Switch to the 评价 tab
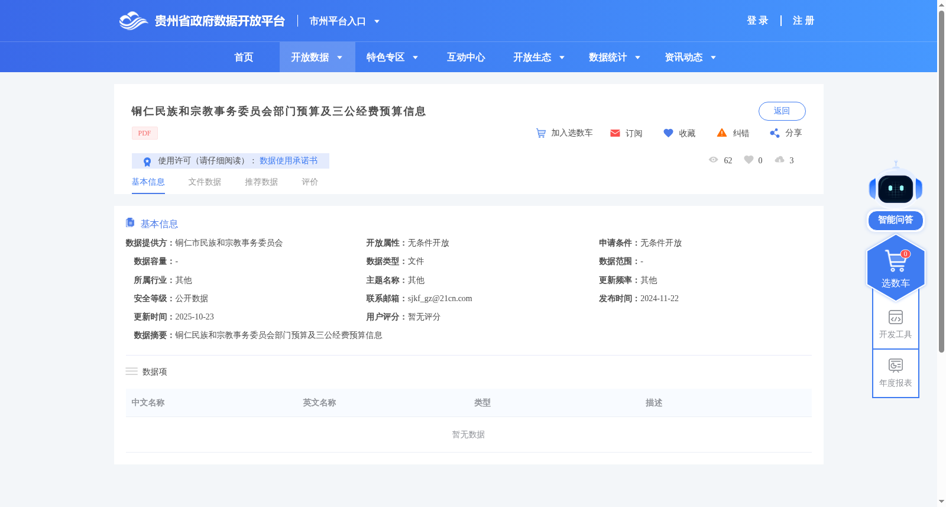This screenshot has height=507, width=946. click(310, 182)
